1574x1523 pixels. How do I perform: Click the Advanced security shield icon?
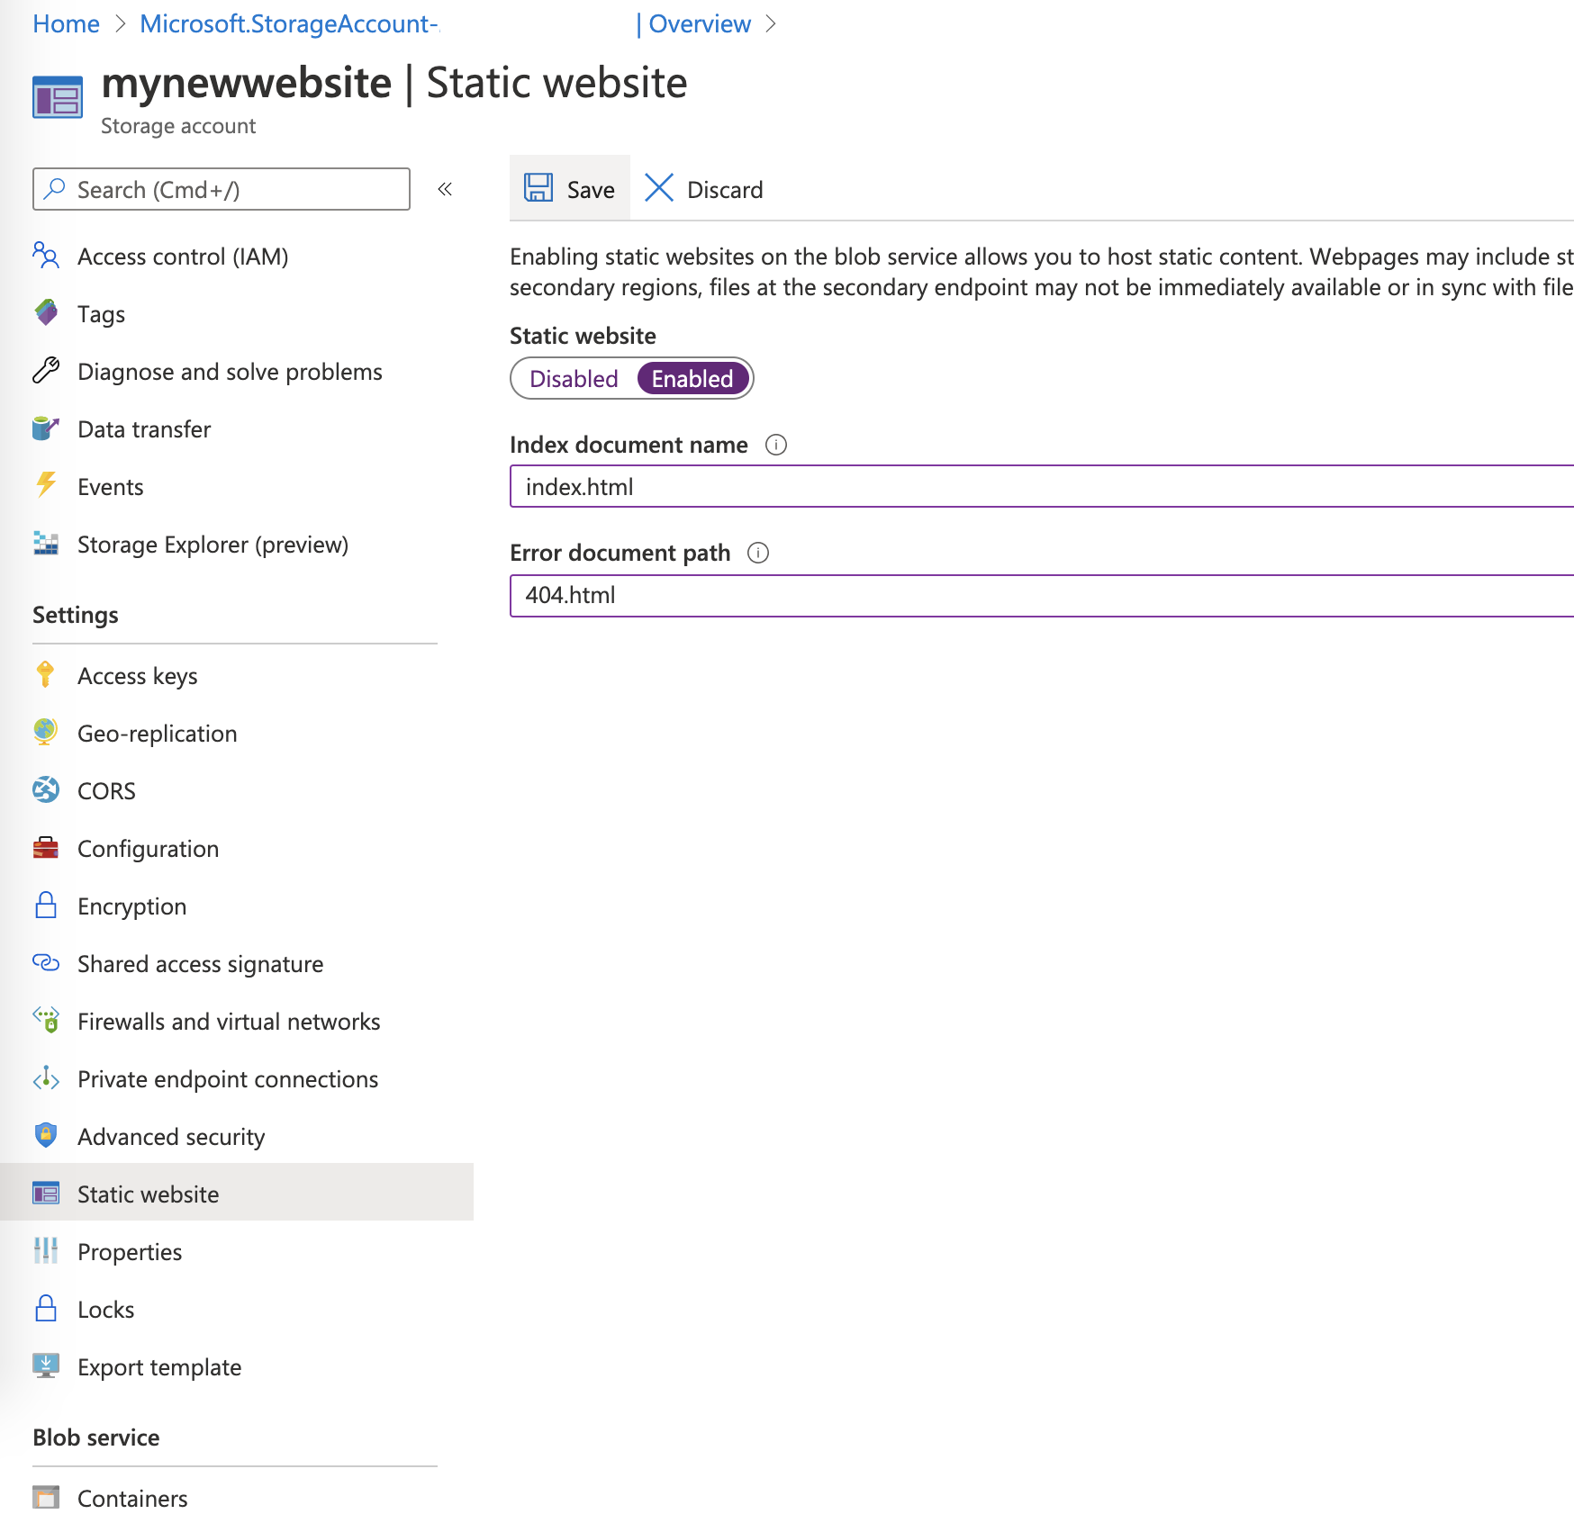tap(46, 1136)
